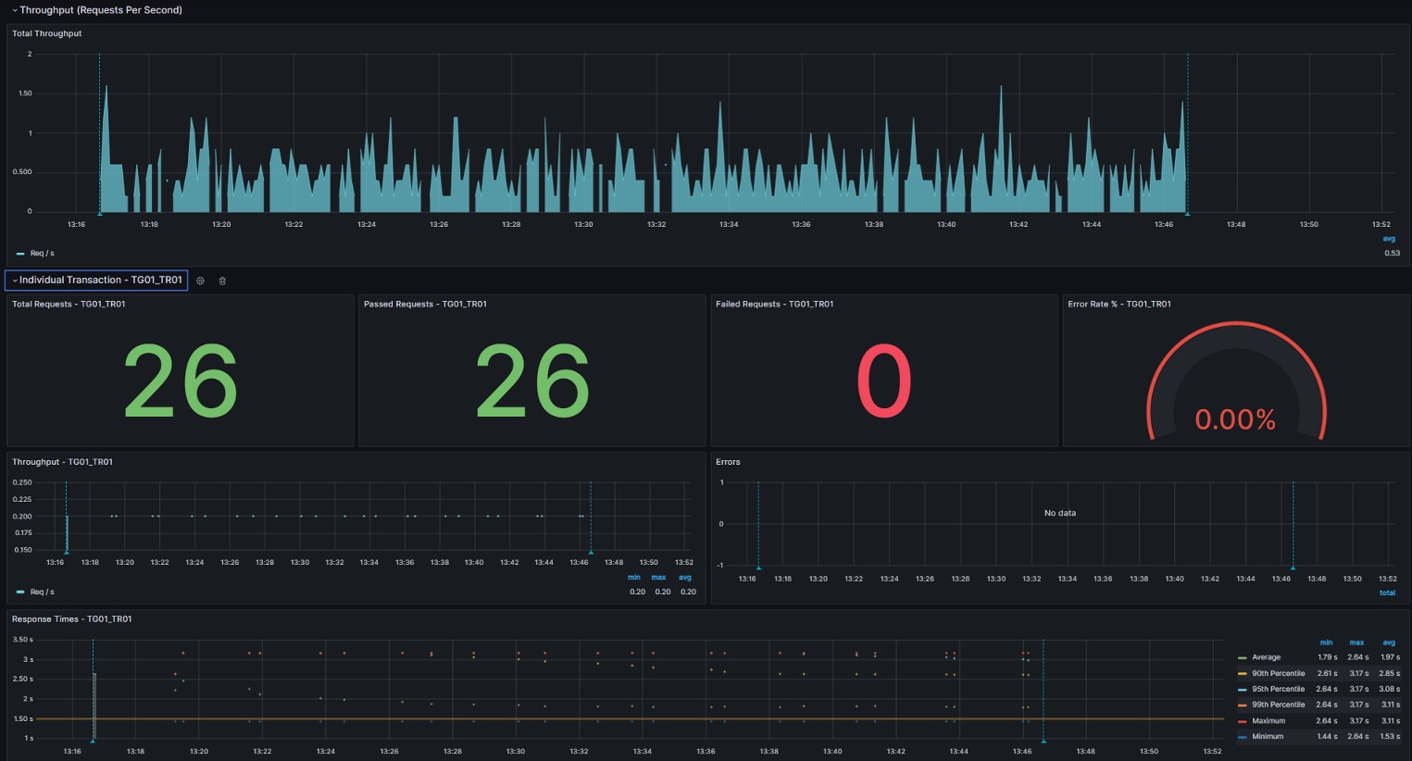This screenshot has width=1412, height=761.
Task: Sort Response Times legend by max column
Action: [1356, 642]
